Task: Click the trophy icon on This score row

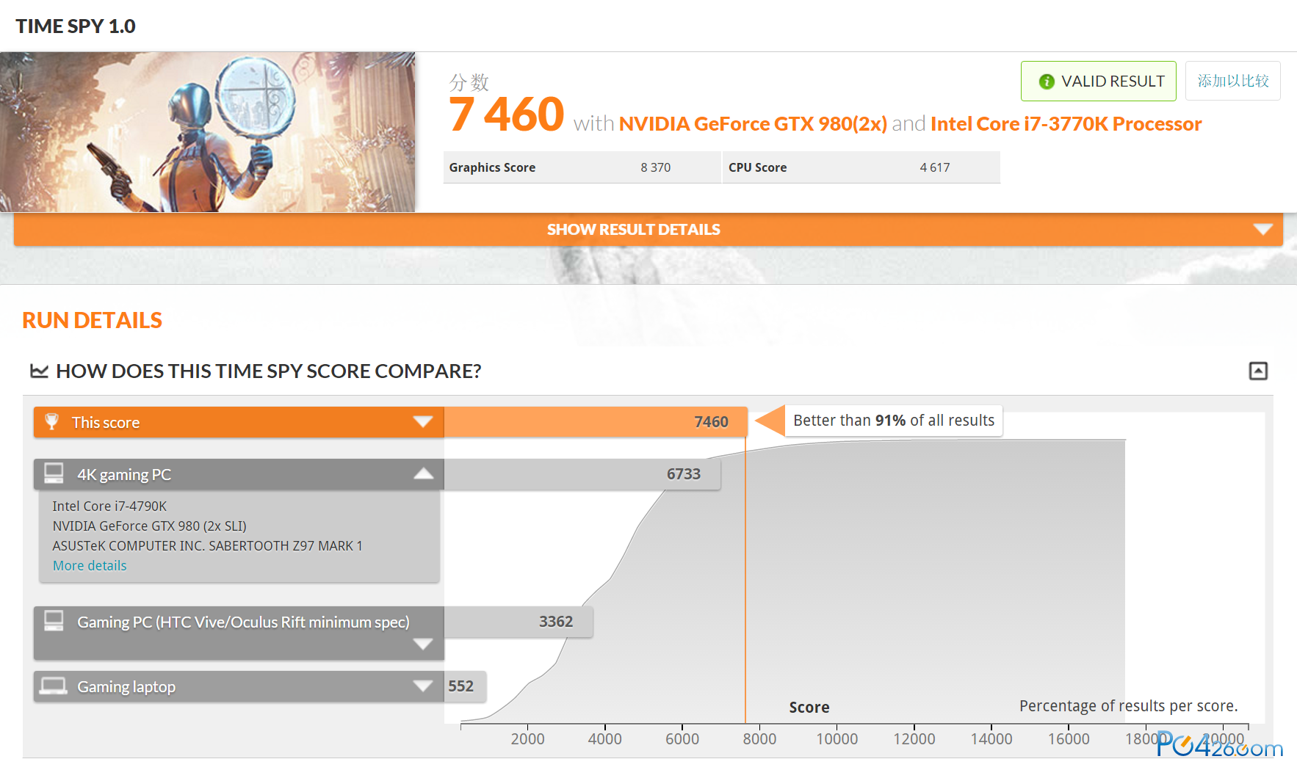Action: [51, 422]
